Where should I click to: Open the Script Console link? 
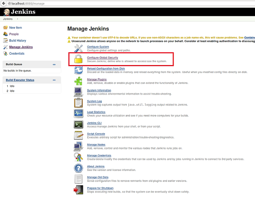click(x=96, y=134)
